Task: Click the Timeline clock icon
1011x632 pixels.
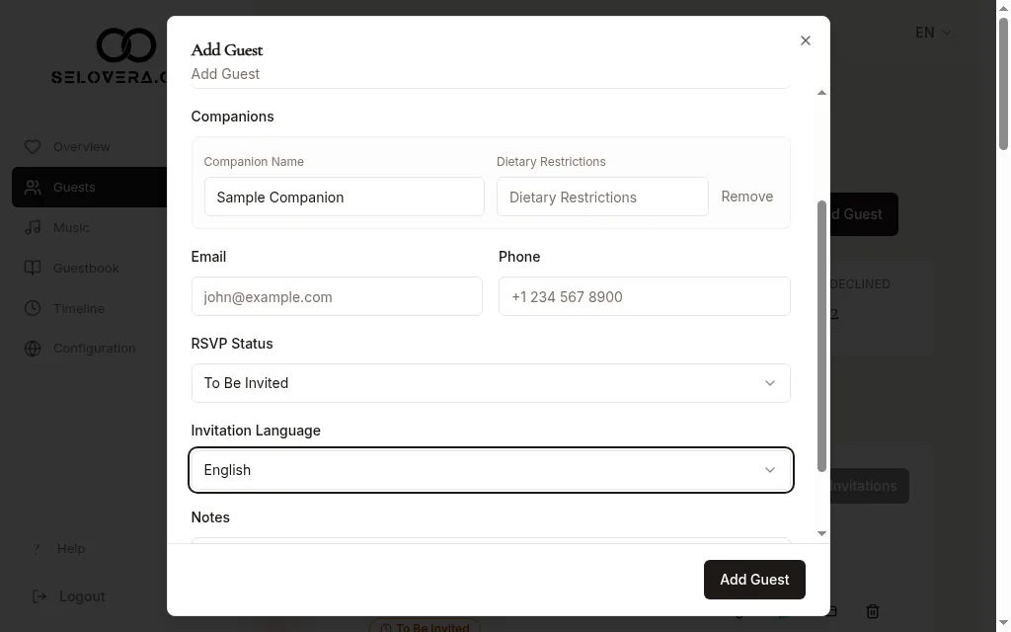Action: click(33, 308)
